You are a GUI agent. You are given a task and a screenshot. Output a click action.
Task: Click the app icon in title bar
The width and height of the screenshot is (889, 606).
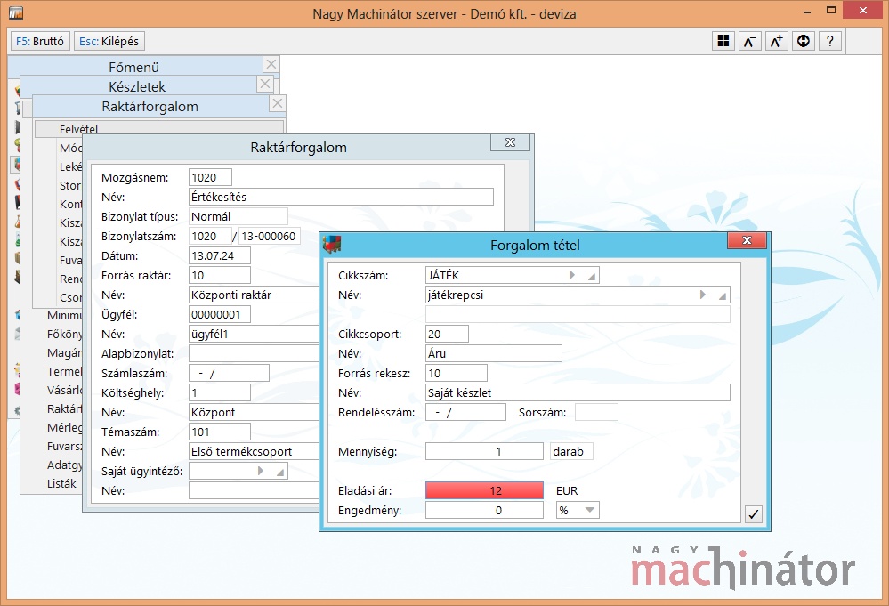(16, 13)
